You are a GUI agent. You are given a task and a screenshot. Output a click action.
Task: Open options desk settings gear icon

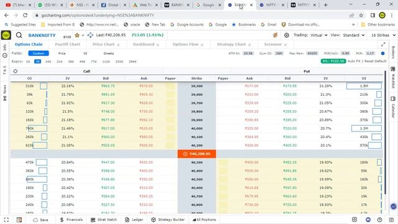[x=287, y=35]
